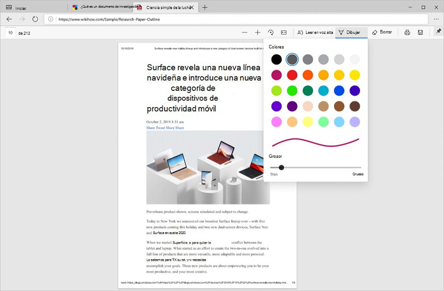Viewport: 444px width, 291px height.
Task: Click the URL address bar
Action: tap(236, 19)
